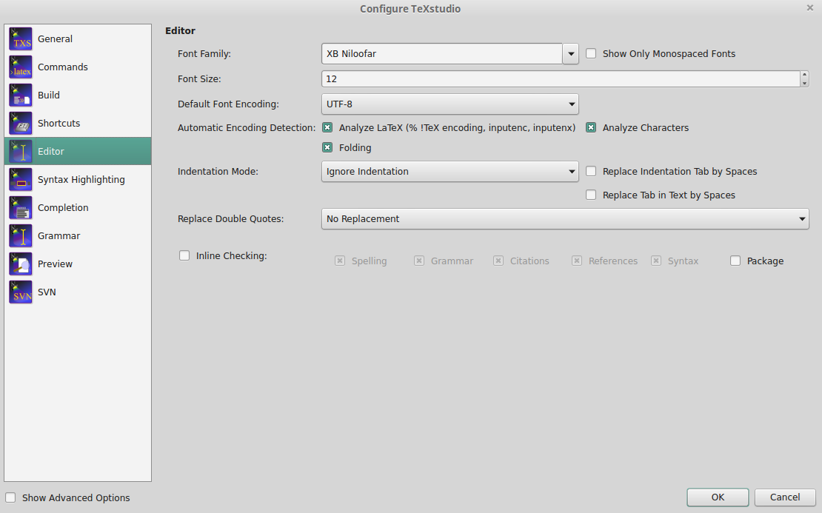Click the Completion list icon
This screenshot has width=822, height=513.
click(x=21, y=207)
